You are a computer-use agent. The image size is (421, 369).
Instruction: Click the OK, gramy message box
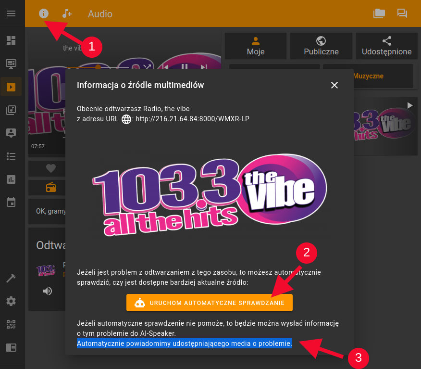pyautogui.click(x=47, y=211)
